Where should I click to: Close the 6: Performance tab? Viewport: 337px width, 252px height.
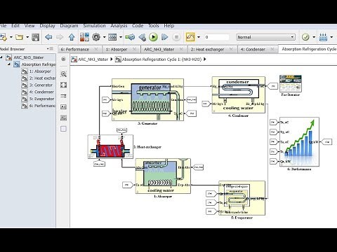pyautogui.click(x=96, y=49)
